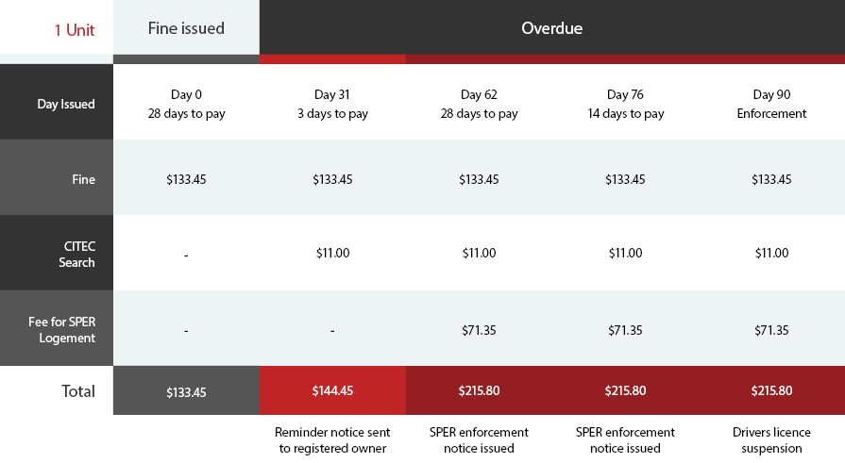Select the "Day 31, 3 days to pay" cell
This screenshot has width=845, height=463.
[x=332, y=104]
